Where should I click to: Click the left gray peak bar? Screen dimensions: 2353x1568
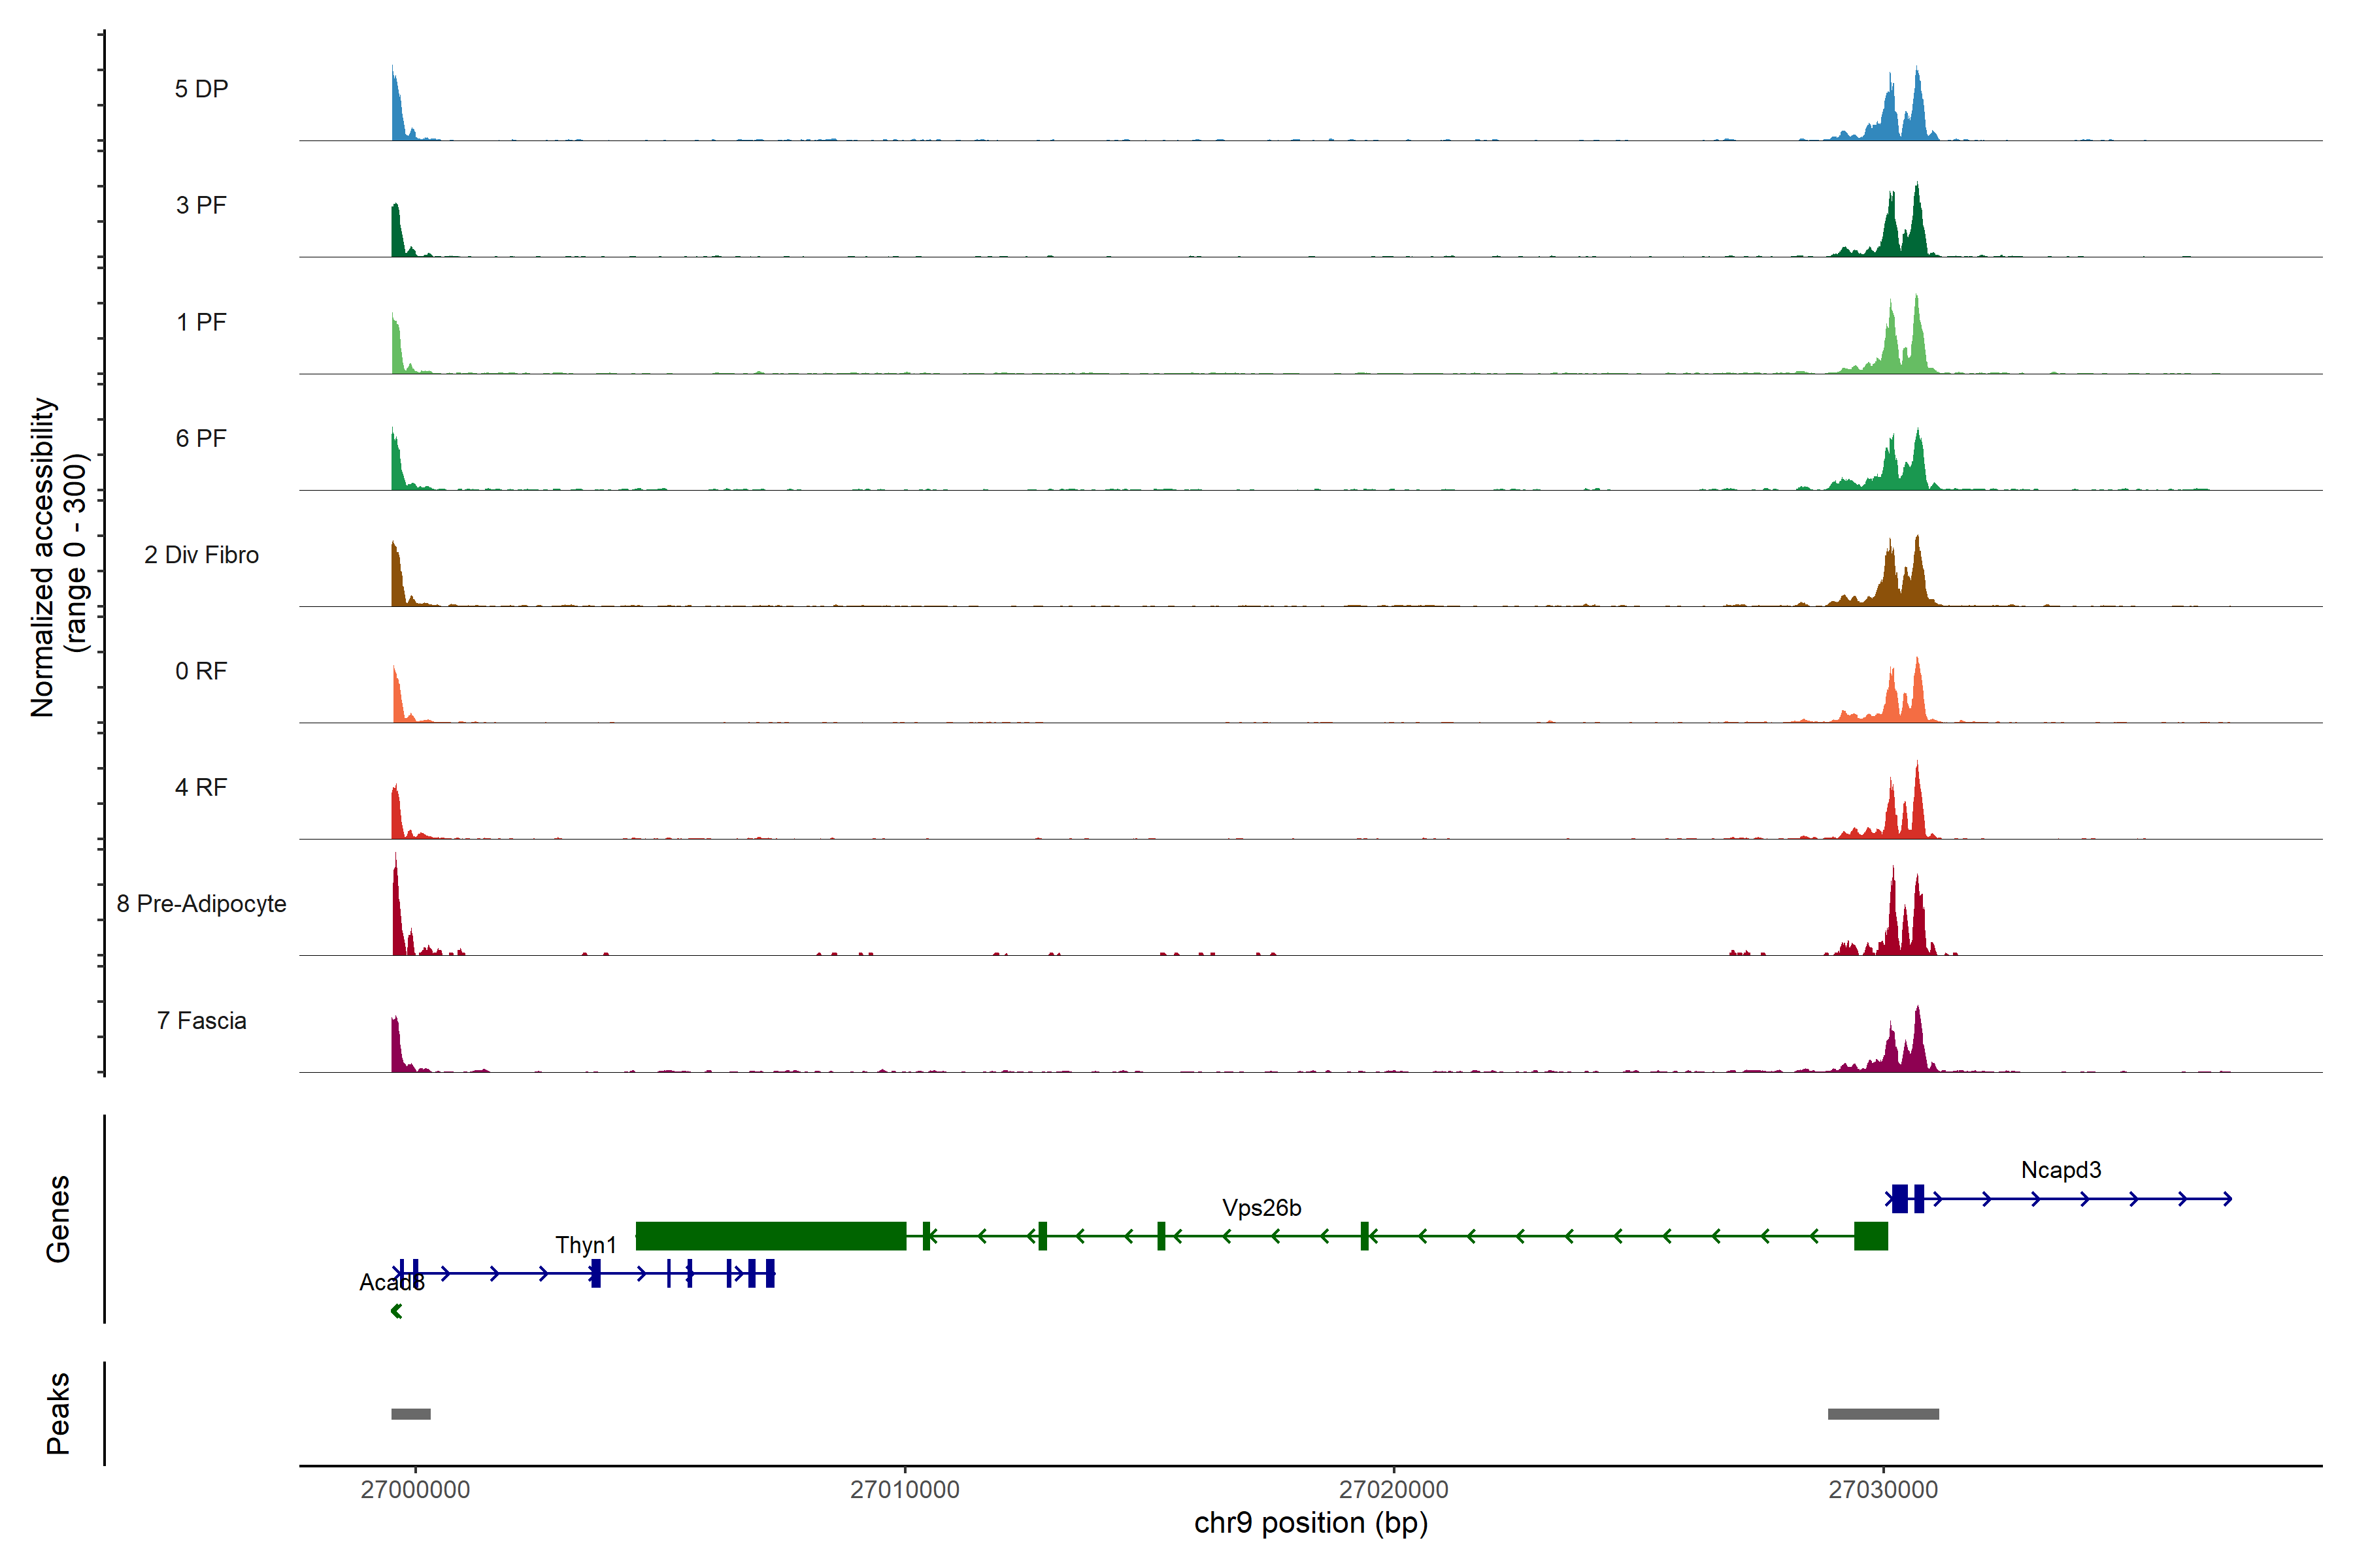tap(410, 1414)
